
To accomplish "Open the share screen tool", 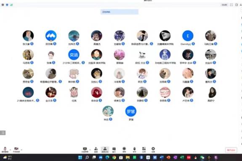I will pyautogui.click(x=85, y=149).
